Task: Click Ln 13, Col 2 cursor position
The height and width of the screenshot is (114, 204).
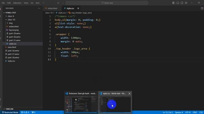Action: pyautogui.click(x=168, y=112)
